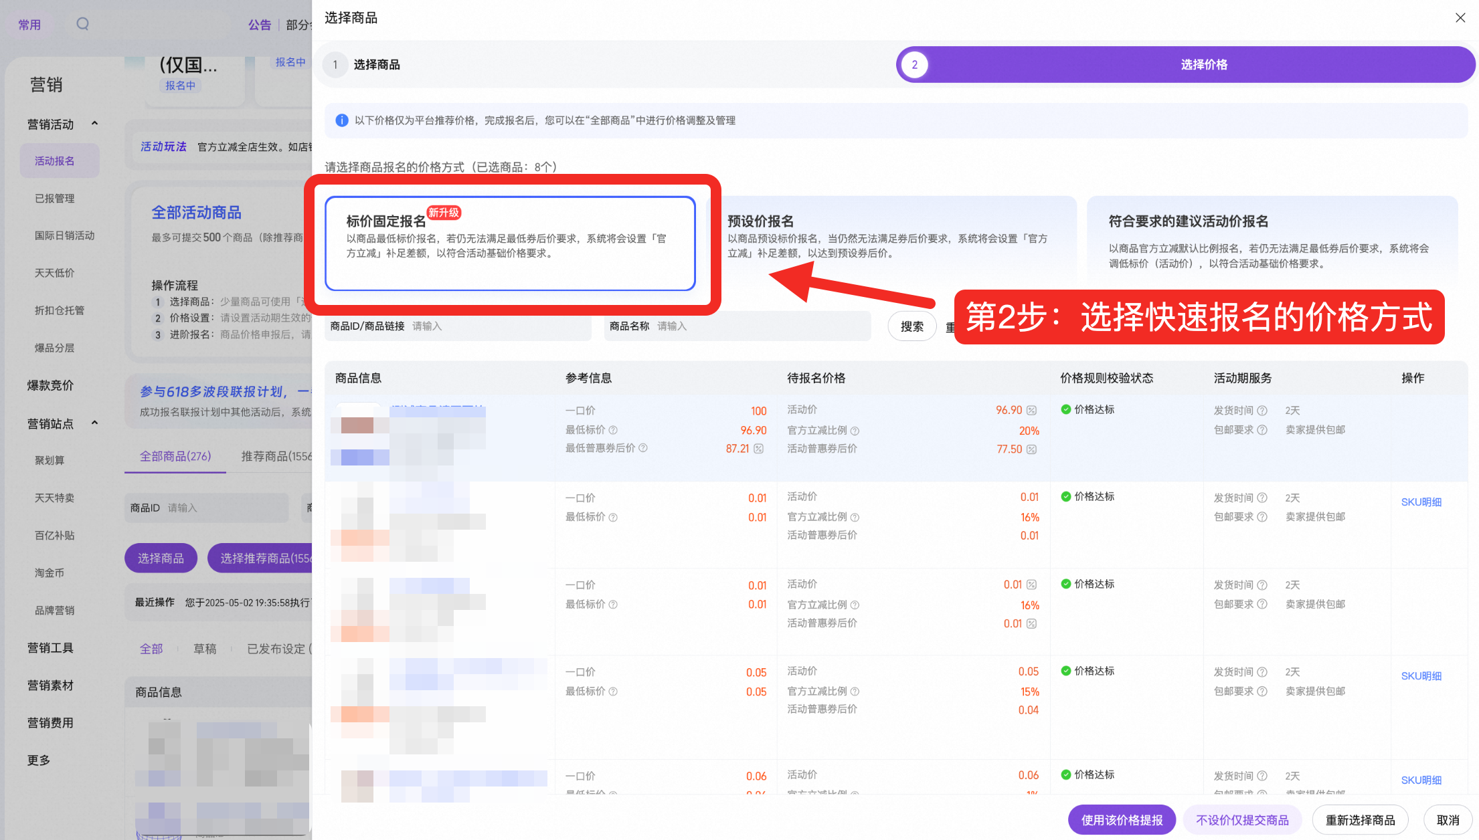Click the 待报名价格 column header
Viewport: 1479px width, 840px height.
816,379
